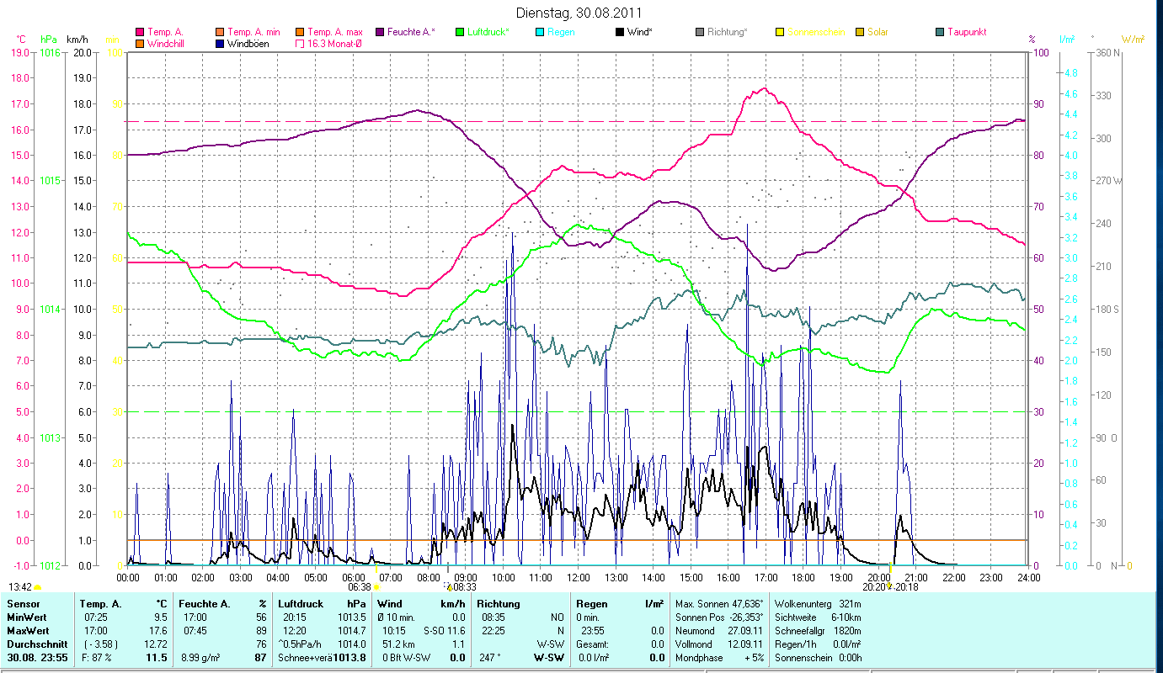Click the gray Richtung legend square
The height and width of the screenshot is (673, 1163).
tap(700, 32)
